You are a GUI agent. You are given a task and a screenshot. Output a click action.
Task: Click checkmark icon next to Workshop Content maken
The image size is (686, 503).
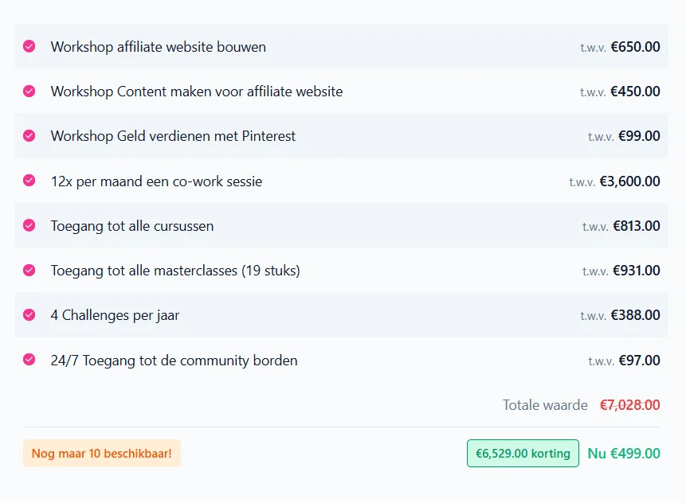[29, 92]
